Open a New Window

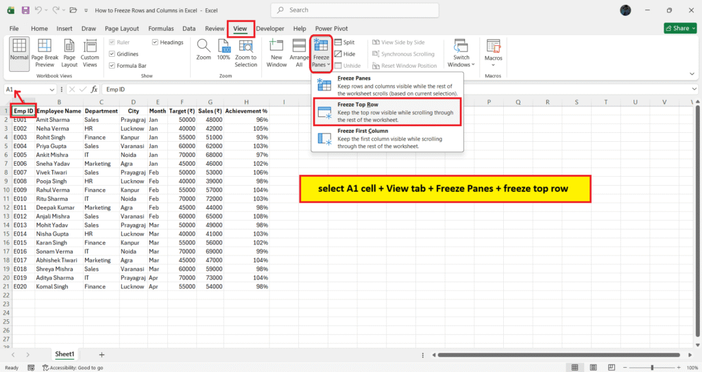277,53
